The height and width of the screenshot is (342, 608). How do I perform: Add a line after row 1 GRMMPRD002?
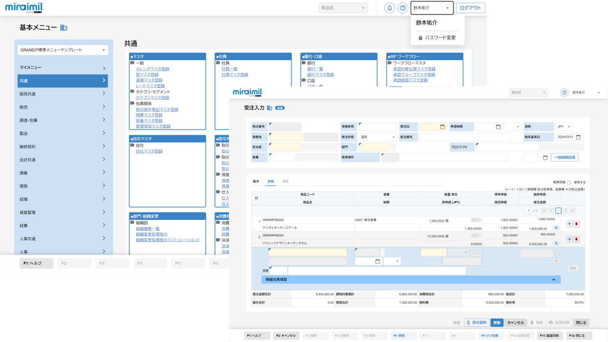coord(570,224)
